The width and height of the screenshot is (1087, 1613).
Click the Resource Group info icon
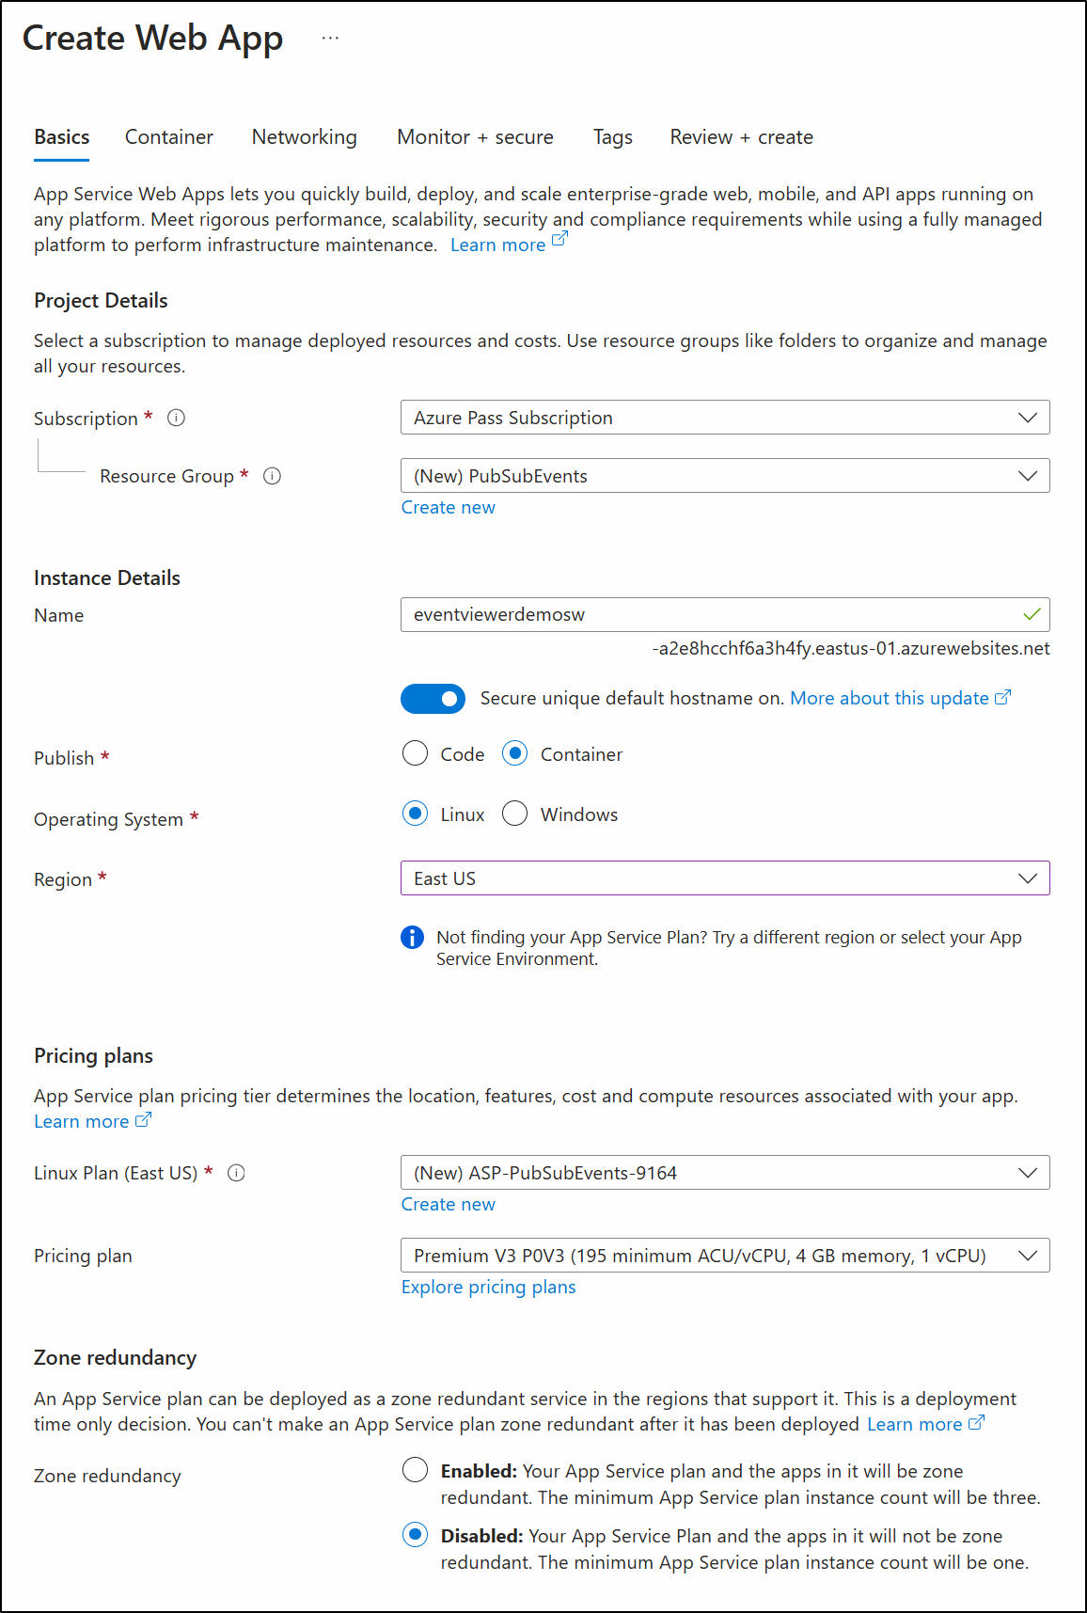[272, 476]
